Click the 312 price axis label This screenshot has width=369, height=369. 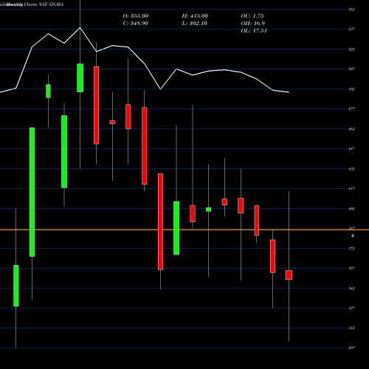(x=351, y=328)
